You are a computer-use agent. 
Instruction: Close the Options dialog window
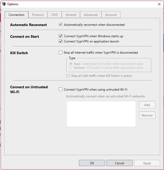(x=159, y=4)
